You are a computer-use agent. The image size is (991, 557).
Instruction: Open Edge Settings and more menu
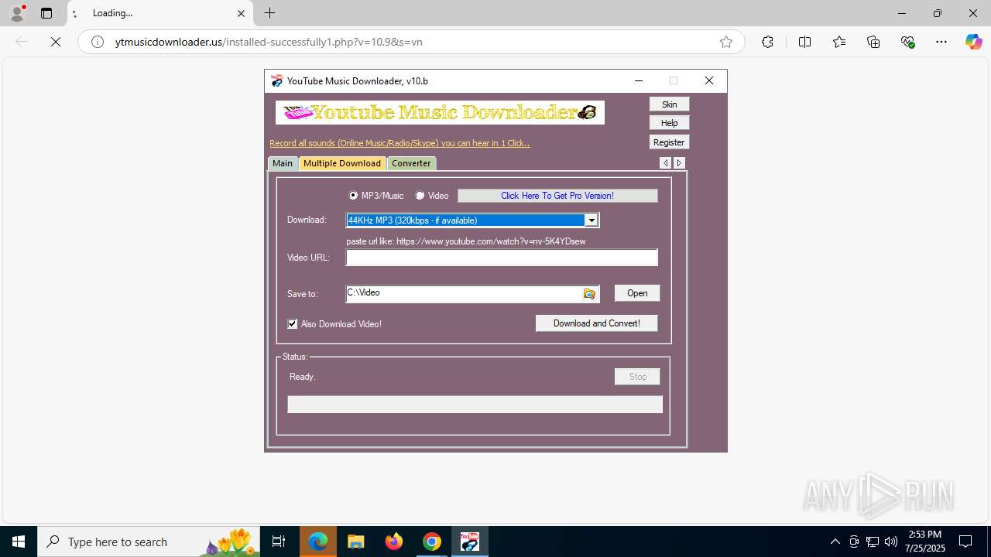coord(941,42)
